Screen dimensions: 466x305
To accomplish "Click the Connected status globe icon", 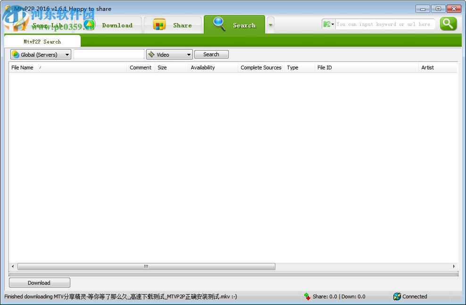I will point(397,297).
